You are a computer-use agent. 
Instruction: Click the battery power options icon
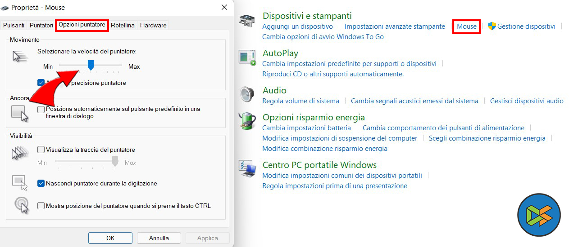pos(247,120)
